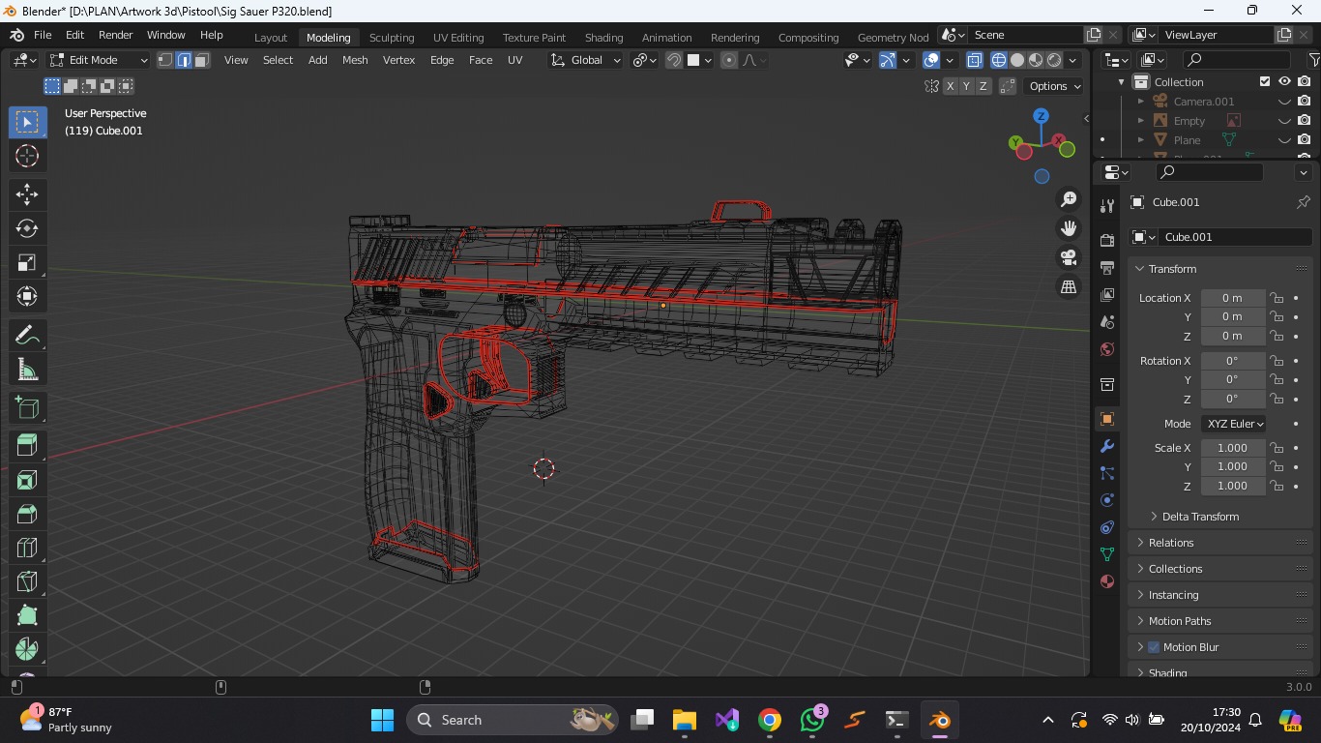Toggle render visibility of Camera.001
This screenshot has height=743, width=1321.
1305,102
